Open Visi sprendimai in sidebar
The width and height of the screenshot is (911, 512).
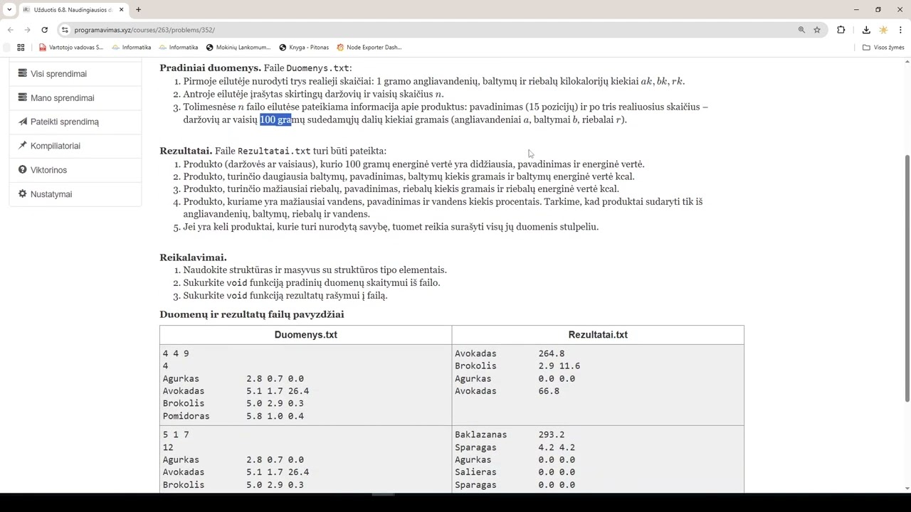(75, 74)
